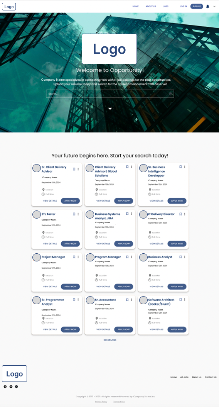
Task: Open footer Home link
Action: point(174,377)
